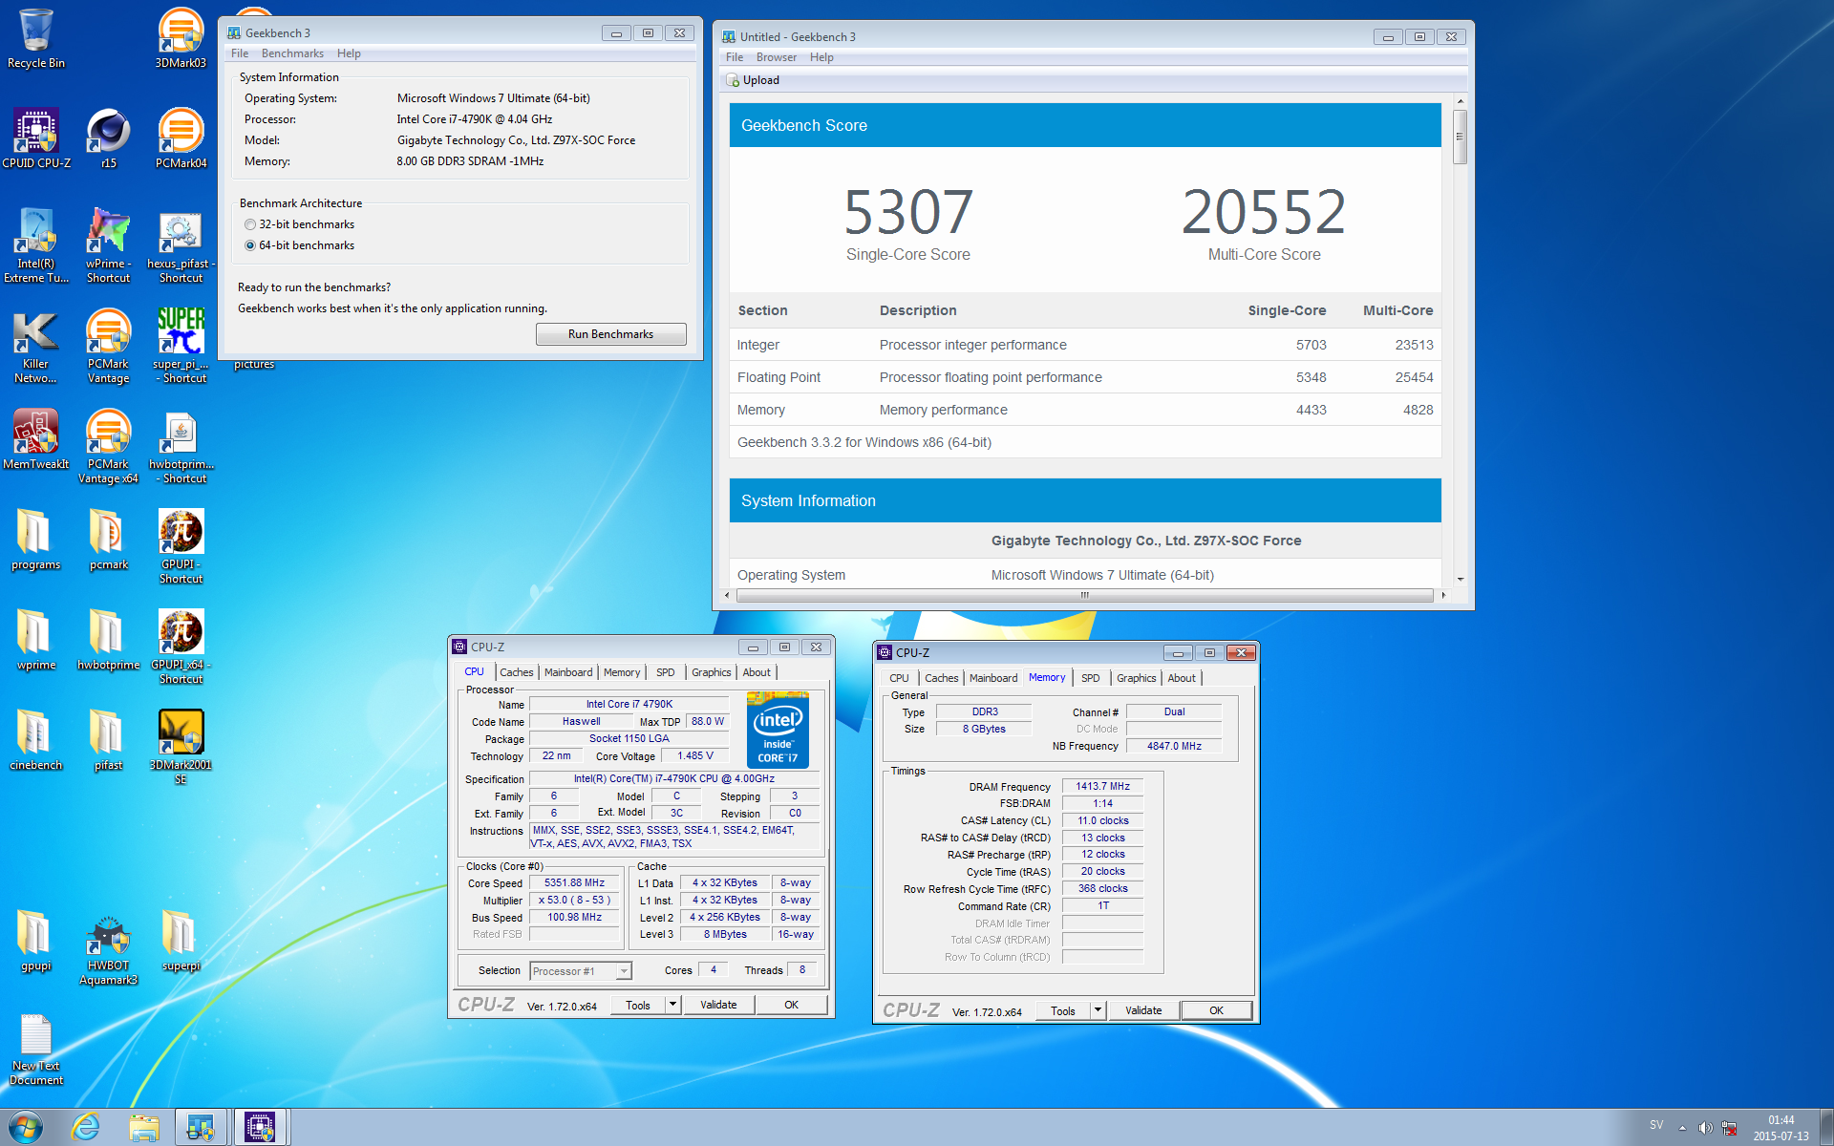Open the hexus_pifast shortcut icon
Image resolution: width=1834 pixels, height=1146 pixels.
(x=181, y=245)
